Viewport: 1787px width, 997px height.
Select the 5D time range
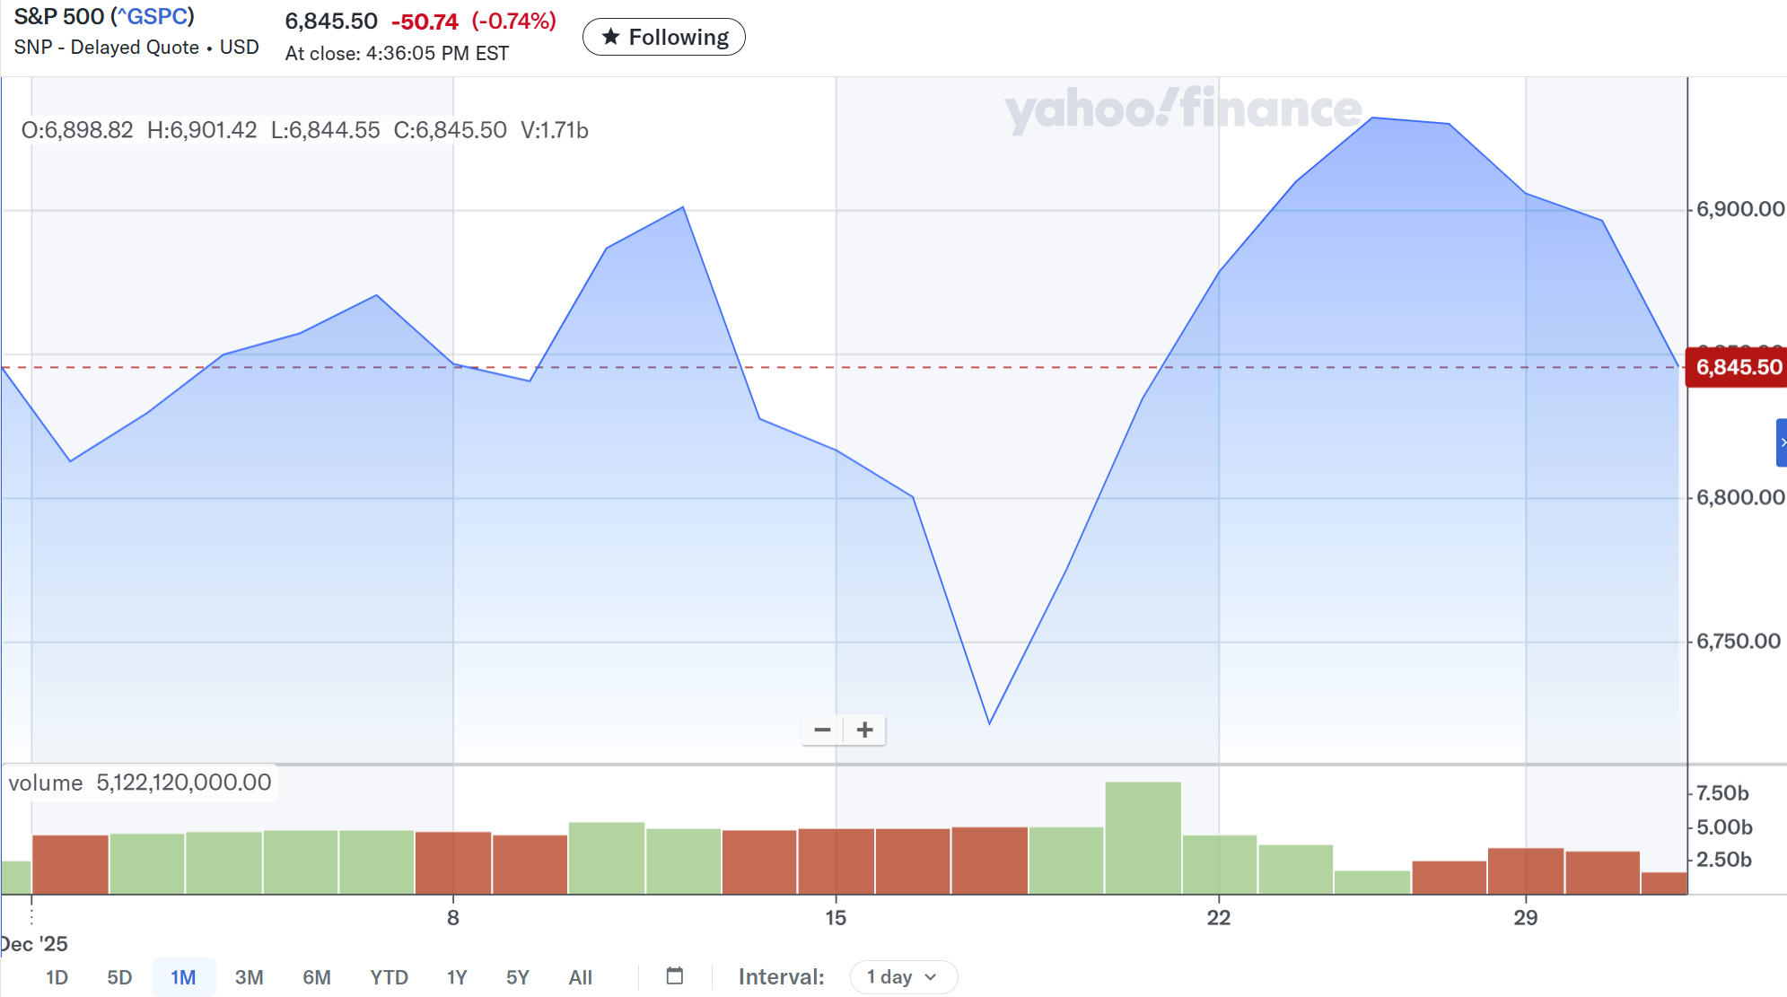(x=119, y=977)
